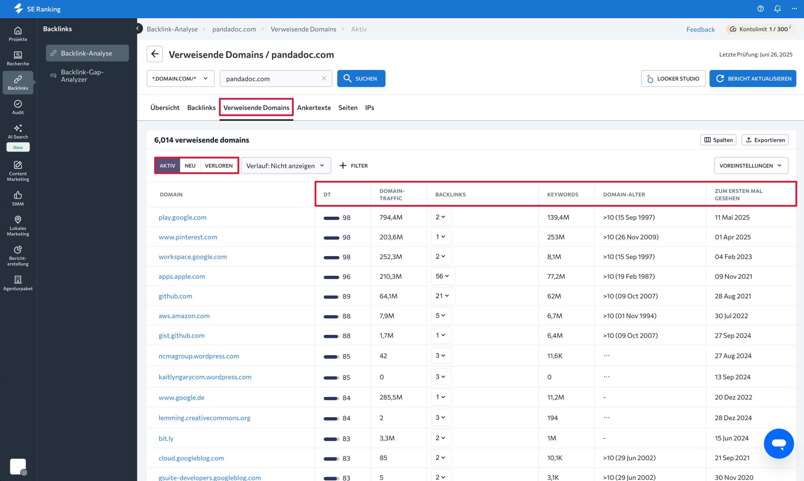Expand the 21 backlinks for github.com
804x481 pixels.
click(x=443, y=296)
